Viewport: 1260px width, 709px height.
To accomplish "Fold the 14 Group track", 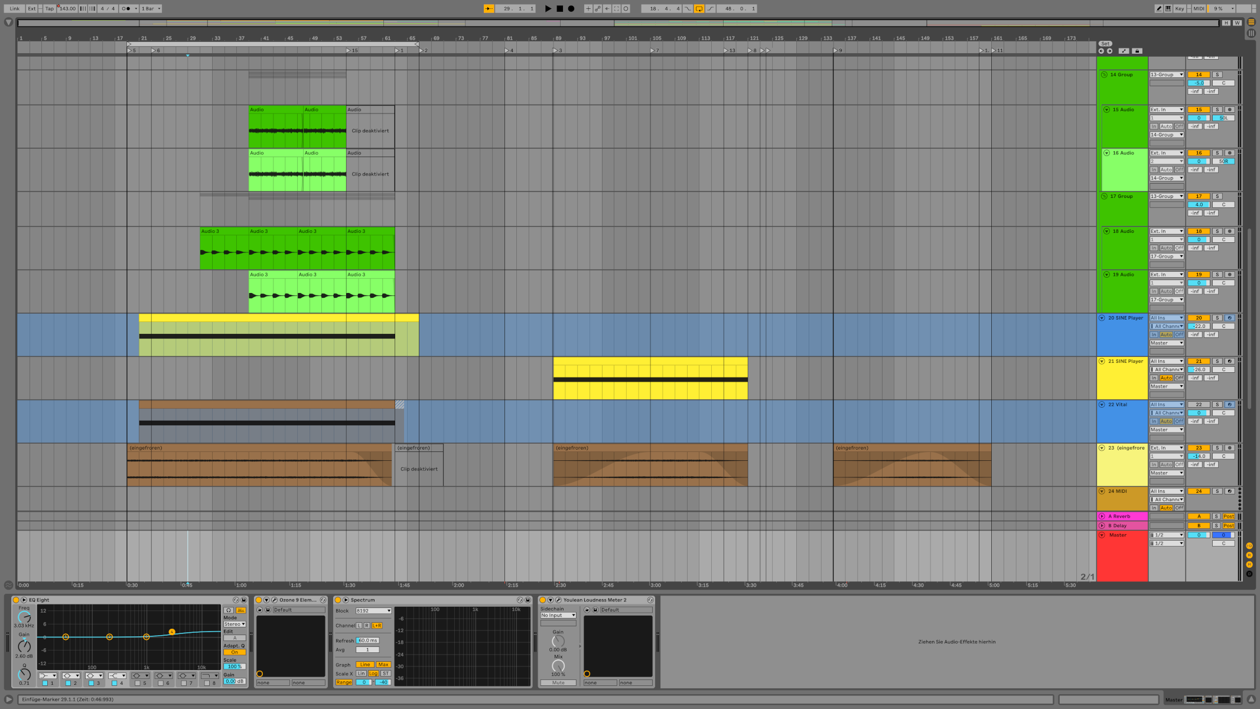I will [1103, 74].
